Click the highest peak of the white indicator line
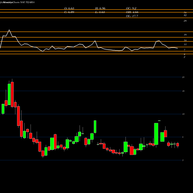 click(9, 30)
